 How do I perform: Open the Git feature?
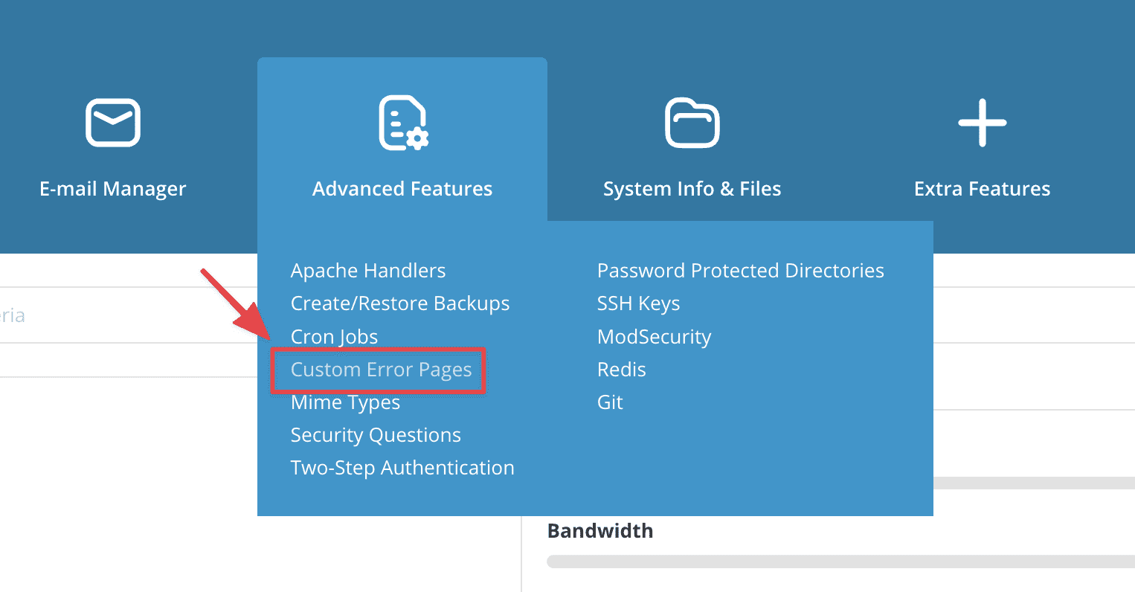[610, 402]
